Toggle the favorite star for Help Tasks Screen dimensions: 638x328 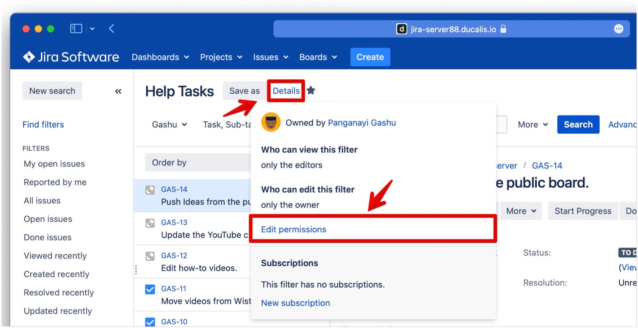pos(311,91)
